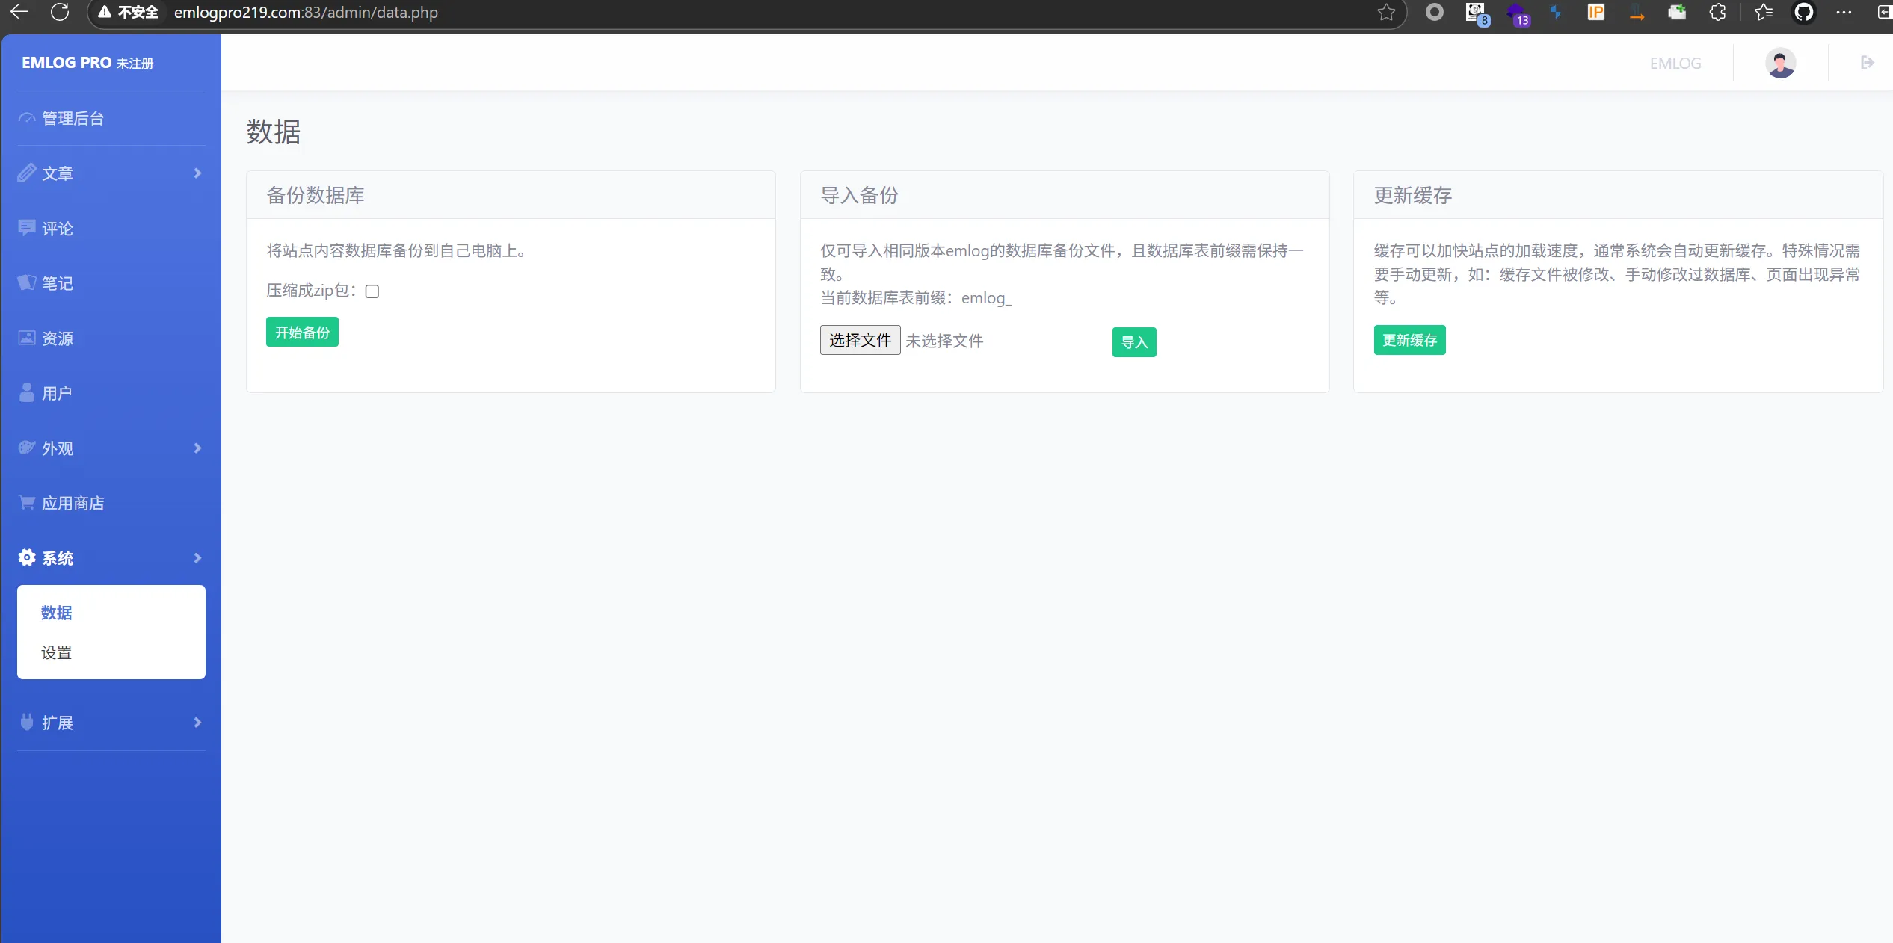Select the 数据 submenu item
The width and height of the screenshot is (1893, 943).
click(x=57, y=613)
